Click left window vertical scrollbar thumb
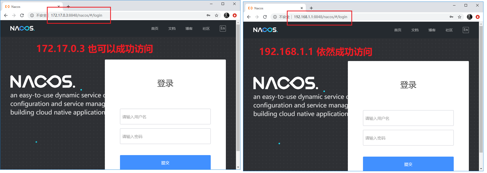 [x=238, y=88]
